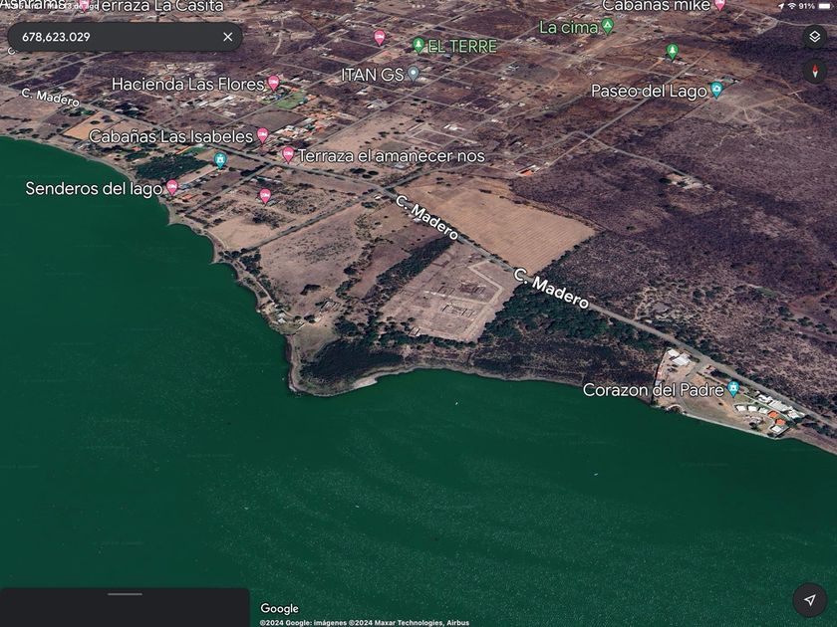Tap the Terraza el amanecer nos pin
Screen dimensions: 837x627
click(x=288, y=154)
